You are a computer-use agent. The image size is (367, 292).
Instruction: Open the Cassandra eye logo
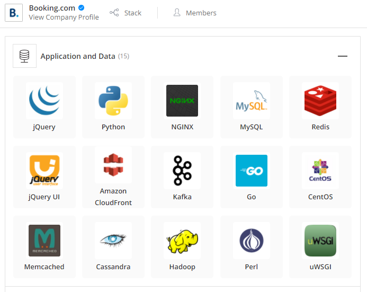click(113, 241)
